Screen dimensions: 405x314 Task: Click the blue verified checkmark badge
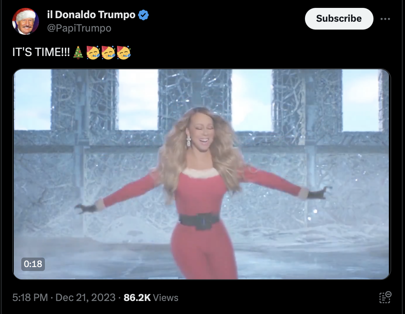tap(143, 15)
